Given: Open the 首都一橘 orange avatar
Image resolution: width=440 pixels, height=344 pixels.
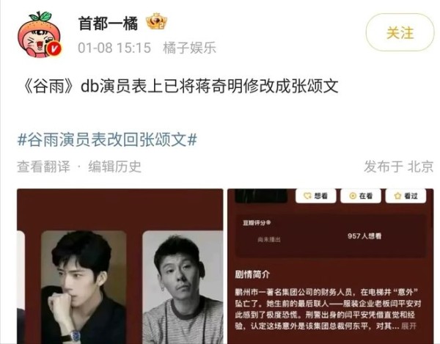Looking at the screenshot, I should click(x=40, y=34).
